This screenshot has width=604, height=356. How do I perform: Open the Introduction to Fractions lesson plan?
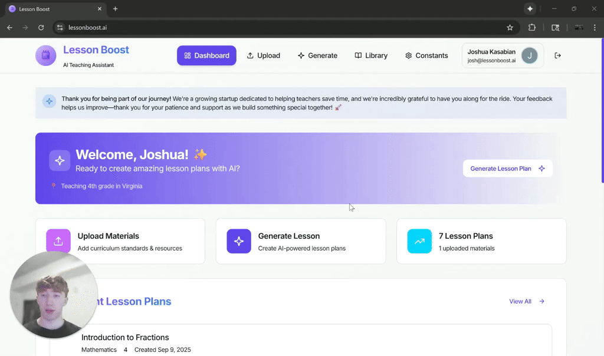125,338
